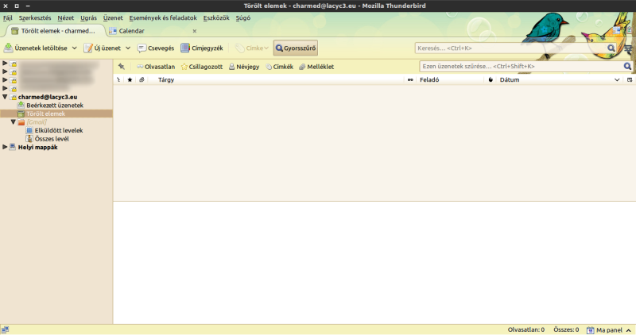The image size is (636, 335).
Task: Click the magnifier in the Keresés field
Action: tap(611, 48)
